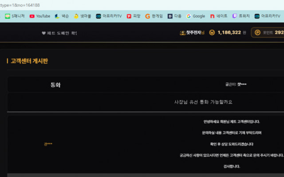This screenshot has width=284, height=177.
Task: Open the 넷마블 bookmark
Action: click(x=83, y=16)
